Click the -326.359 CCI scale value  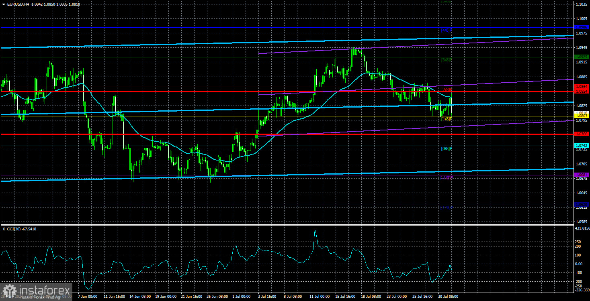tap(582, 289)
